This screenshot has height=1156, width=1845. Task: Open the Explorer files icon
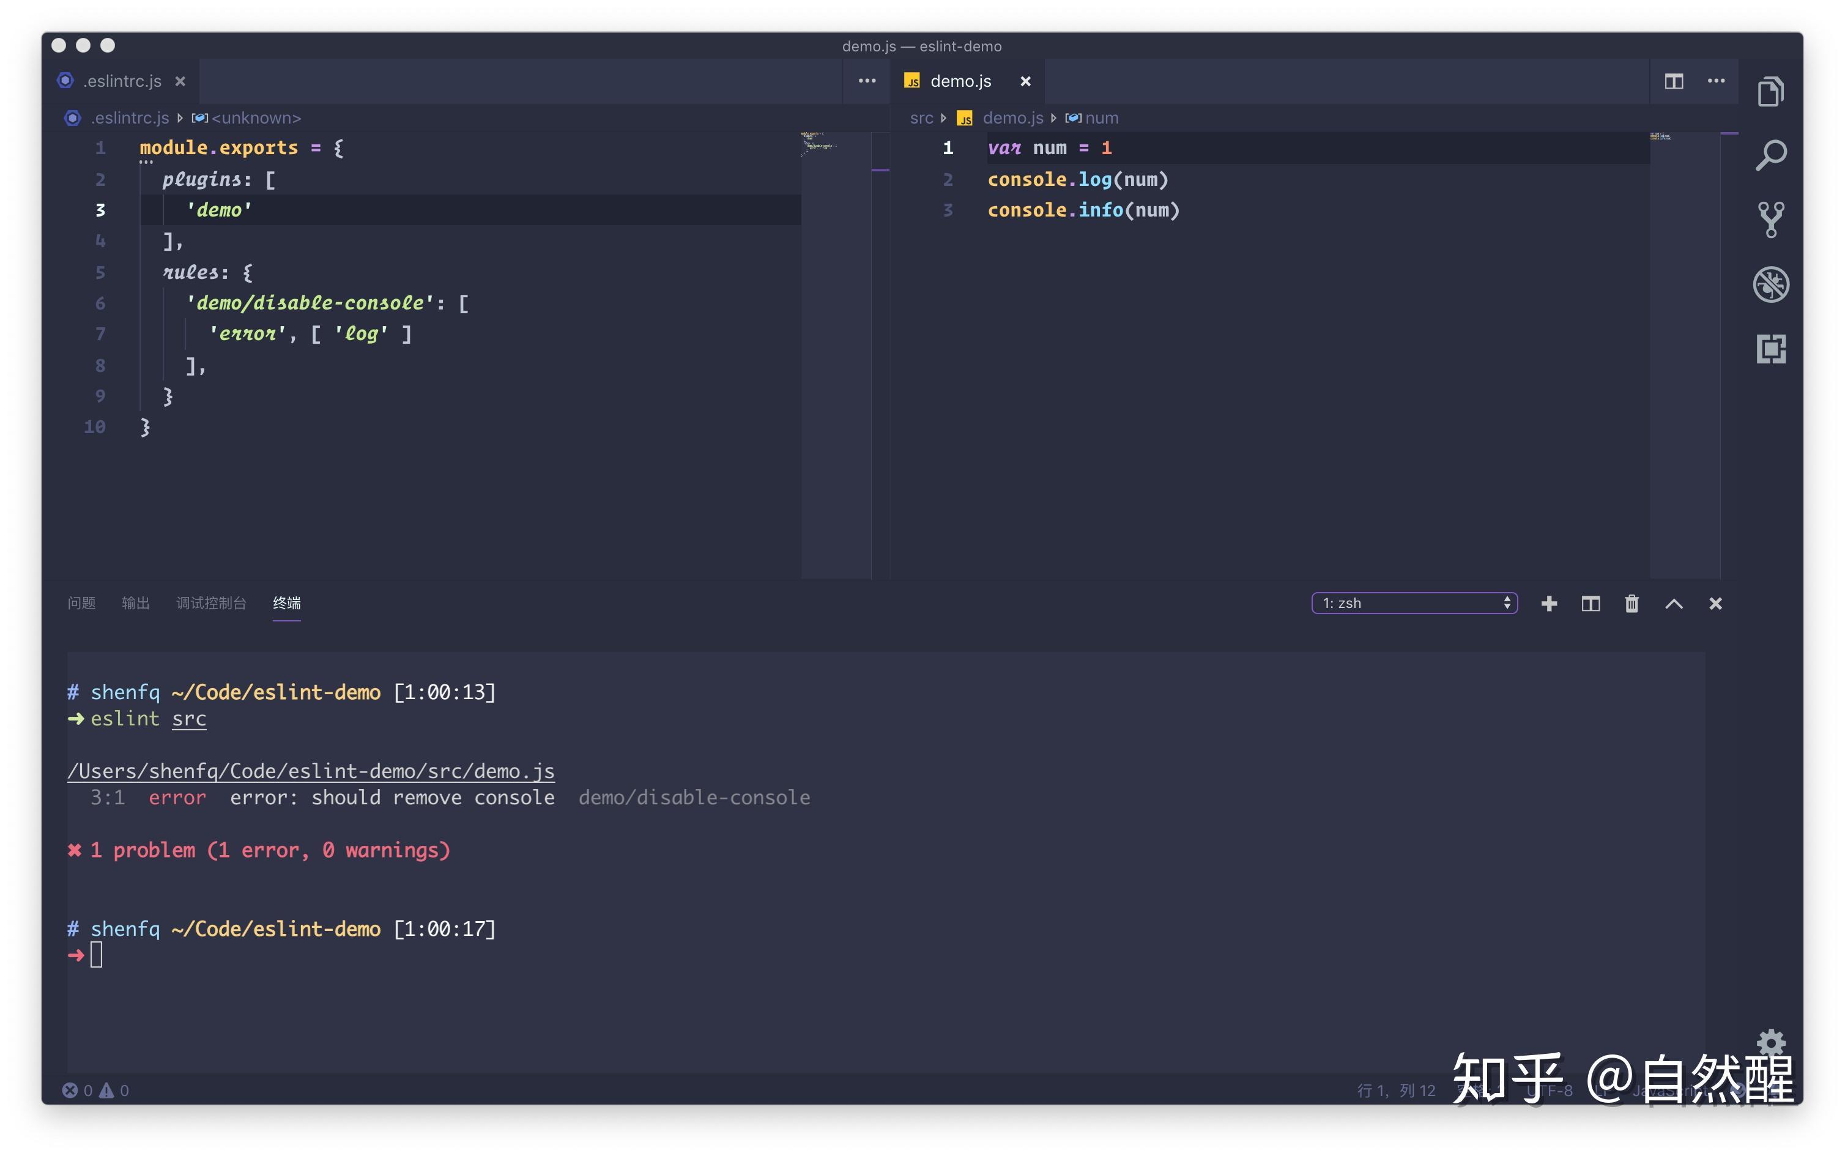click(1770, 92)
